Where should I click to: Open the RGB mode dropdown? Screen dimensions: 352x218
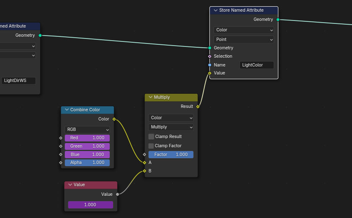pos(87,130)
